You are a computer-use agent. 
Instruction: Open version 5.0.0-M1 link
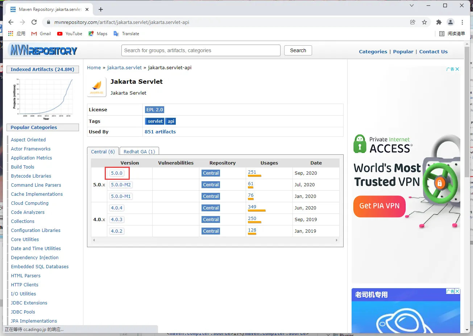tap(121, 196)
